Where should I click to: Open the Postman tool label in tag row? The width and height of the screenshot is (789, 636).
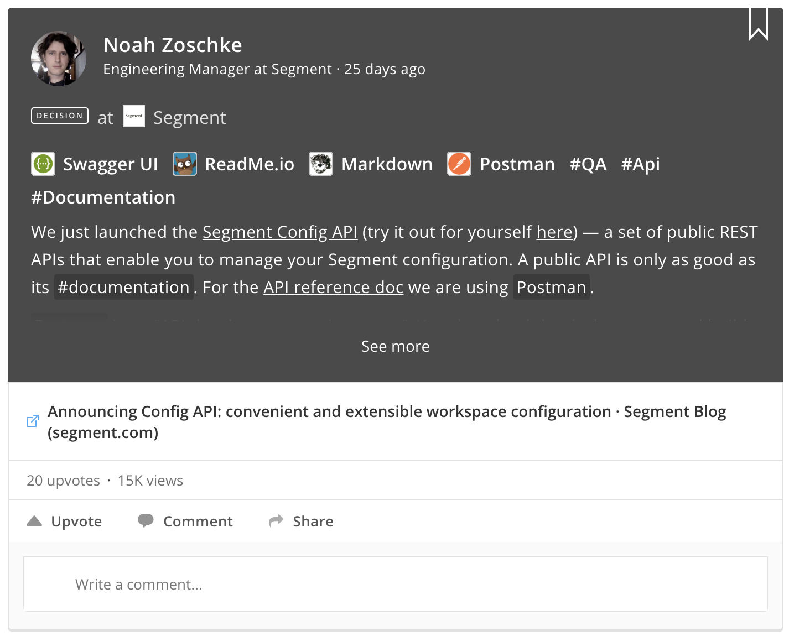pos(517,164)
